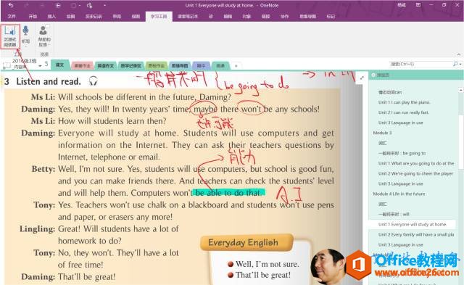Launch the Immersive Reader button
Screen dimensions: 464x285
(10, 37)
